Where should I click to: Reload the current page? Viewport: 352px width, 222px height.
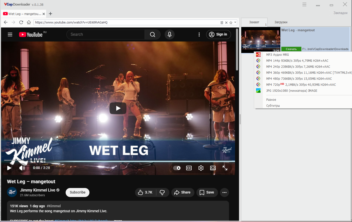click(x=21, y=22)
